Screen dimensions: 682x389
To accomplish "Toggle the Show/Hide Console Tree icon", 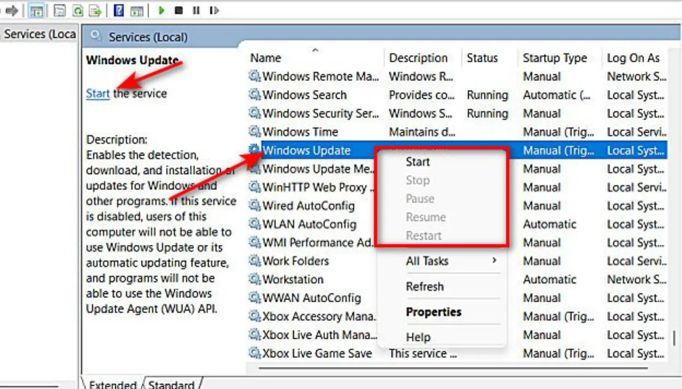I will pyautogui.click(x=37, y=11).
